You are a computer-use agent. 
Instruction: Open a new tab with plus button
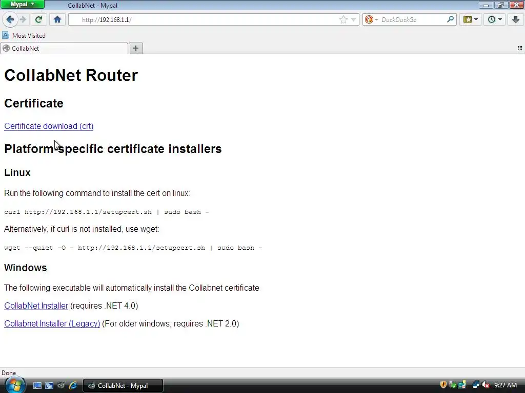(135, 48)
